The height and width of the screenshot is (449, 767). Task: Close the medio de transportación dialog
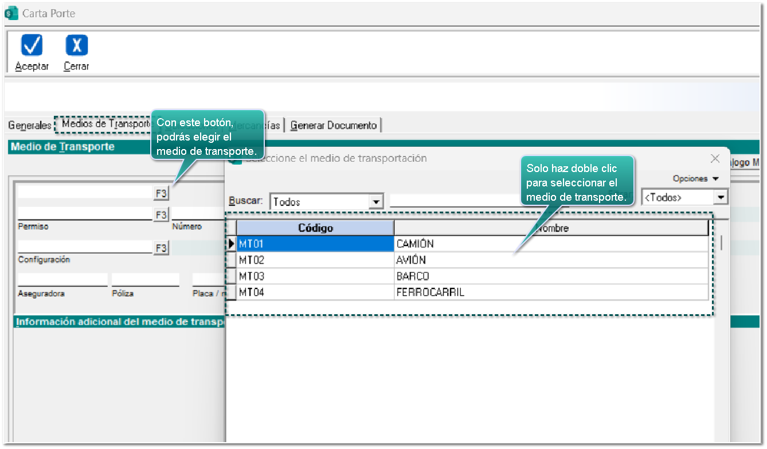[x=715, y=159]
